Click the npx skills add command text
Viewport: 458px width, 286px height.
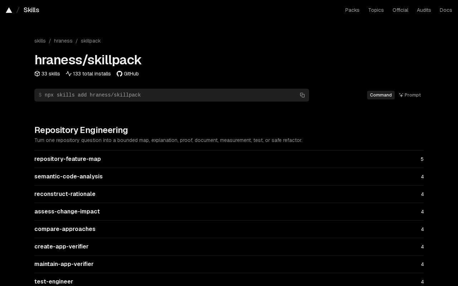pyautogui.click(x=93, y=95)
